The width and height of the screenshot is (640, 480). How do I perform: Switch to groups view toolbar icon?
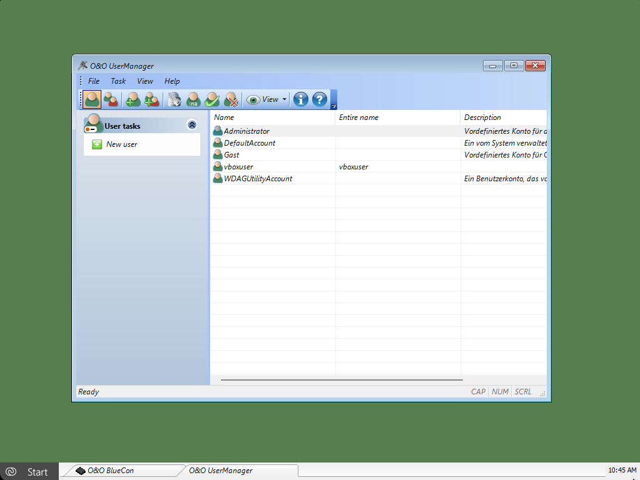(x=111, y=99)
